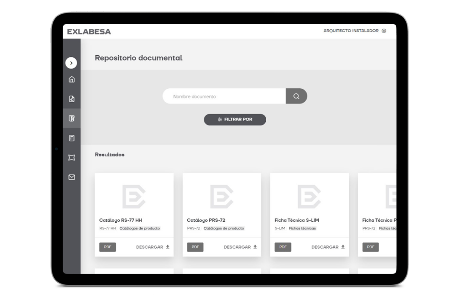Download Catálogo RS-77 HH via DESCARGAR
The height and width of the screenshot is (306, 459).
click(152, 247)
